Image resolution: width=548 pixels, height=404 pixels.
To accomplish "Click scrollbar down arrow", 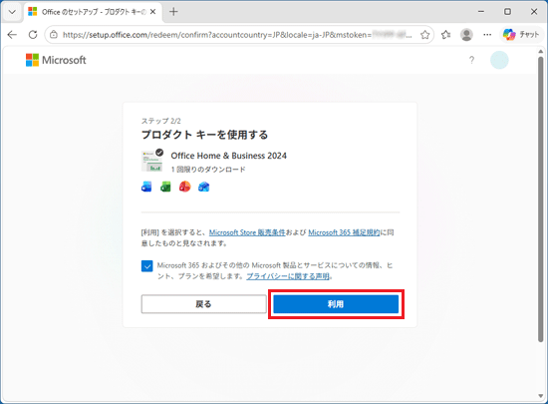I will click(541, 396).
